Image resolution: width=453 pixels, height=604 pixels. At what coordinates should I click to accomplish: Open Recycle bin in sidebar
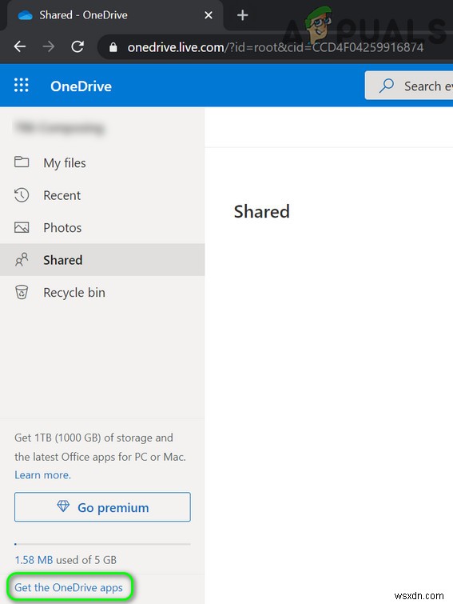click(102, 292)
